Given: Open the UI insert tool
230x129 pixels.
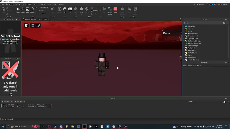Looking at the screenshot, I should (70, 10).
